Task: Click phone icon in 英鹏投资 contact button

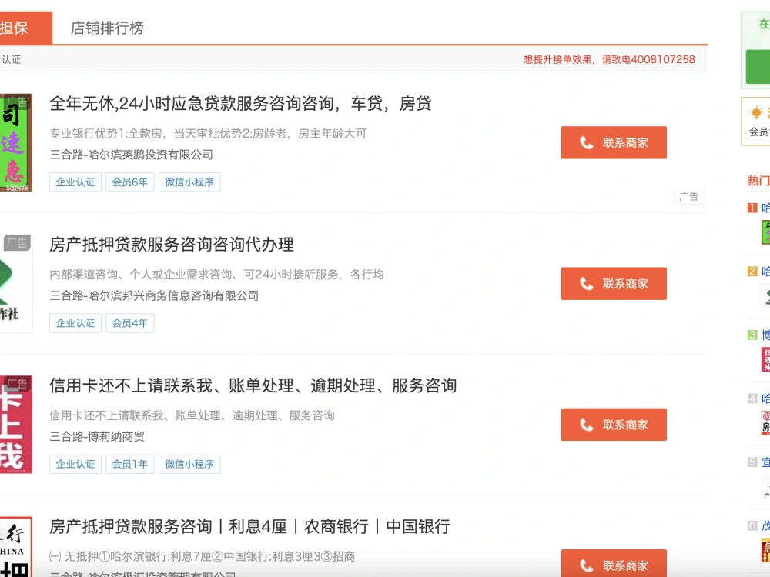Action: click(x=586, y=143)
